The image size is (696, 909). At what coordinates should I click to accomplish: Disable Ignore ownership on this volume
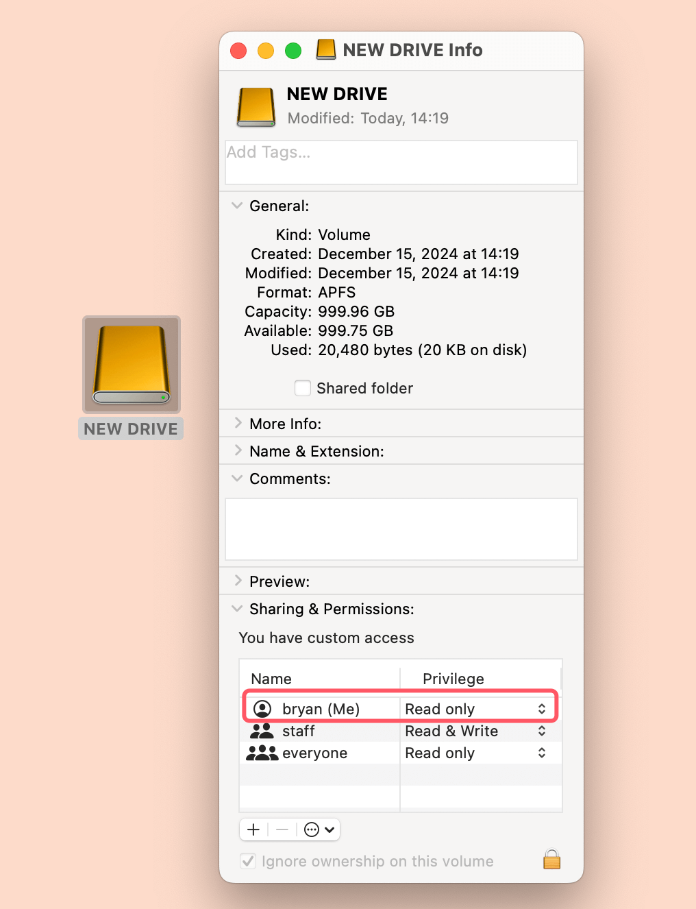[x=247, y=861]
